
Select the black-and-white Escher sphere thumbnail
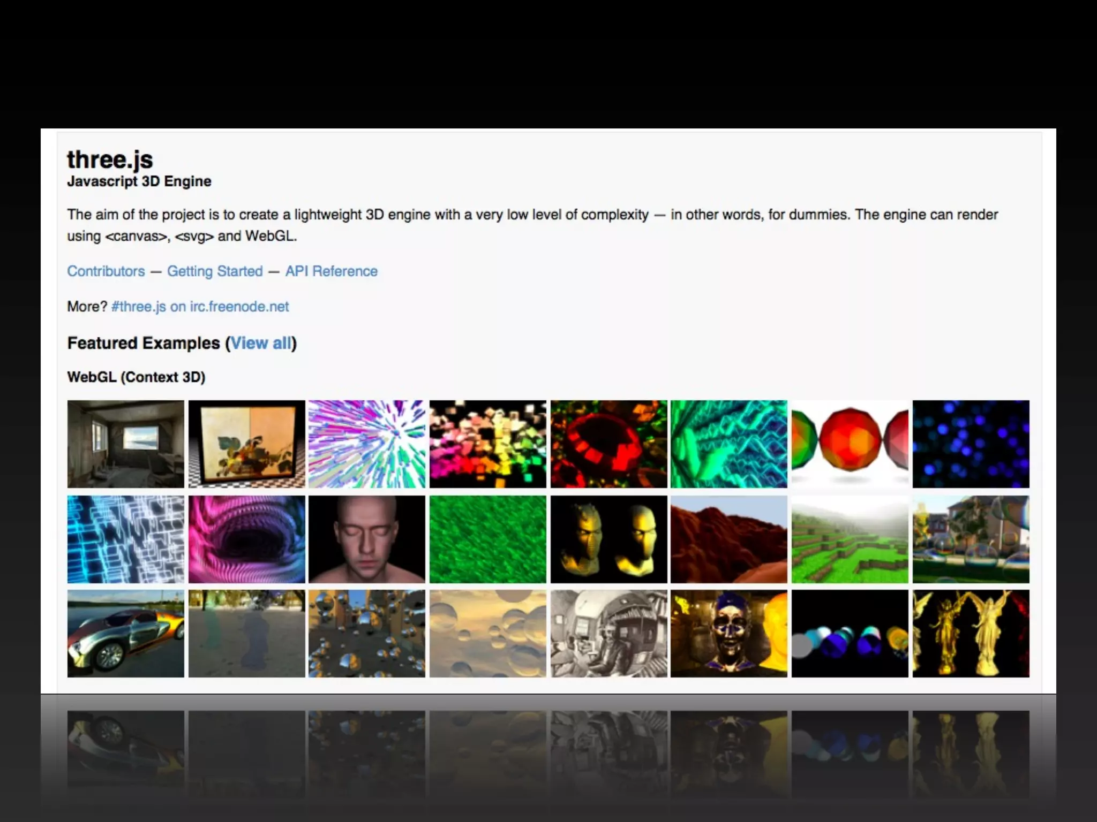[608, 634]
